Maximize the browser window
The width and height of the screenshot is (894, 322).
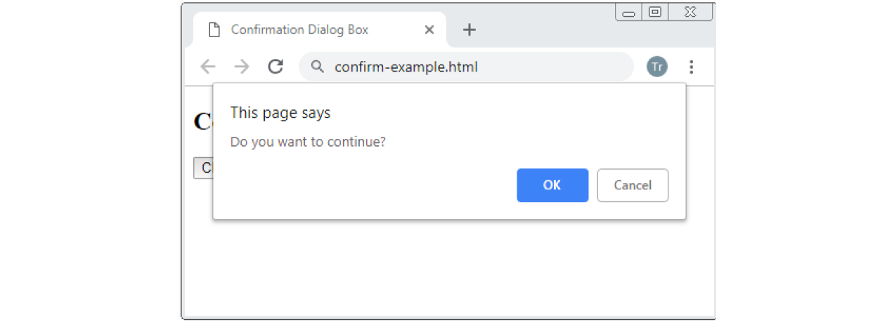654,12
